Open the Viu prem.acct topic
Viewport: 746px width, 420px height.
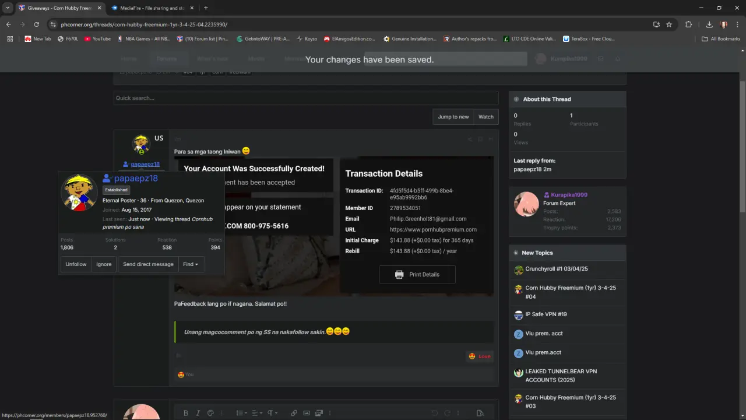click(543, 352)
